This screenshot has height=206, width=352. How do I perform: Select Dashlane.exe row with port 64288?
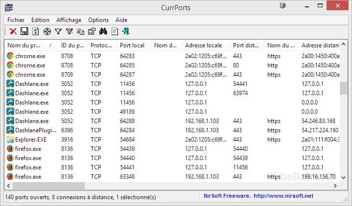172,121
